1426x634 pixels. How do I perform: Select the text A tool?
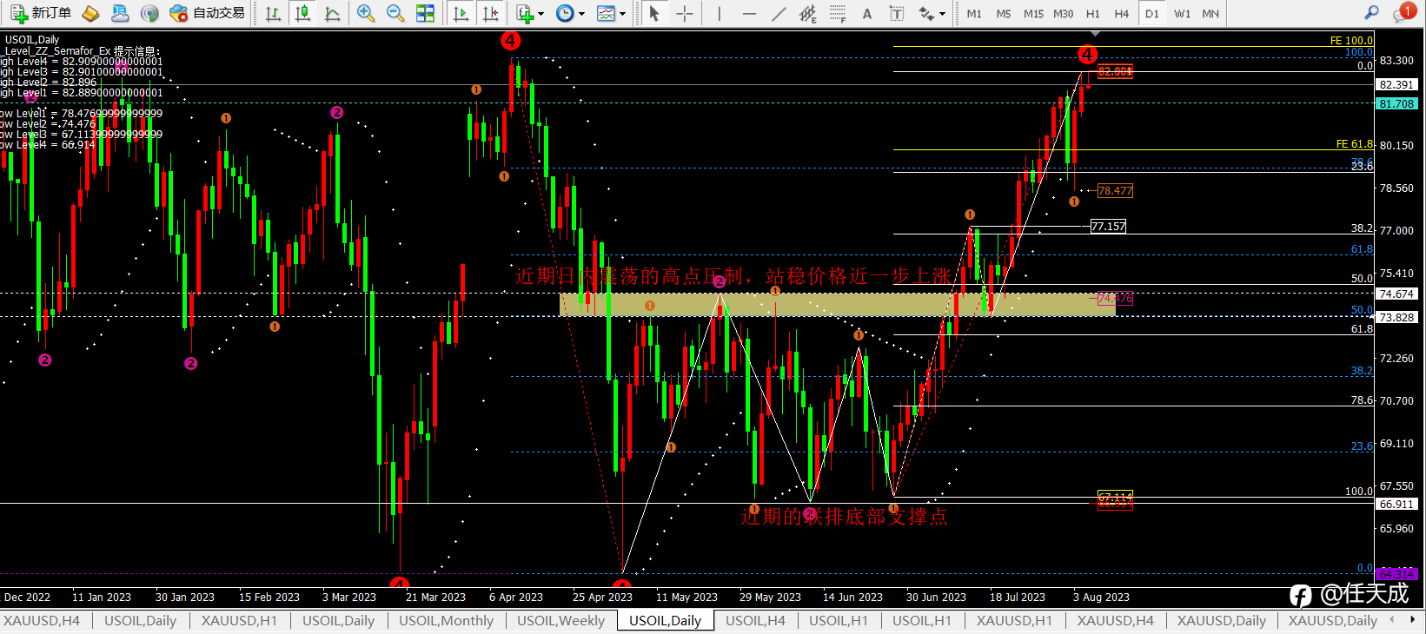click(x=866, y=13)
